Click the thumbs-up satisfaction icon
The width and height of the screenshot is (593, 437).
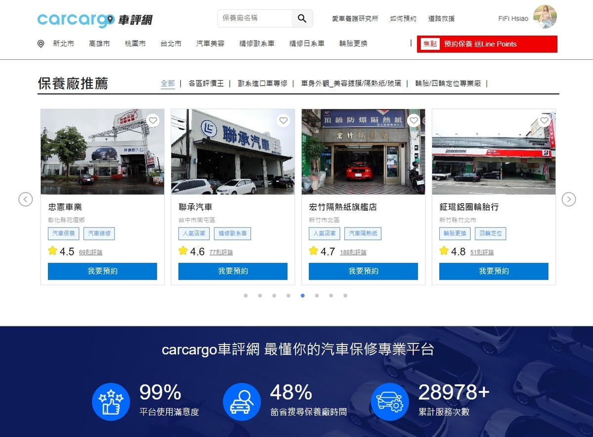(111, 402)
